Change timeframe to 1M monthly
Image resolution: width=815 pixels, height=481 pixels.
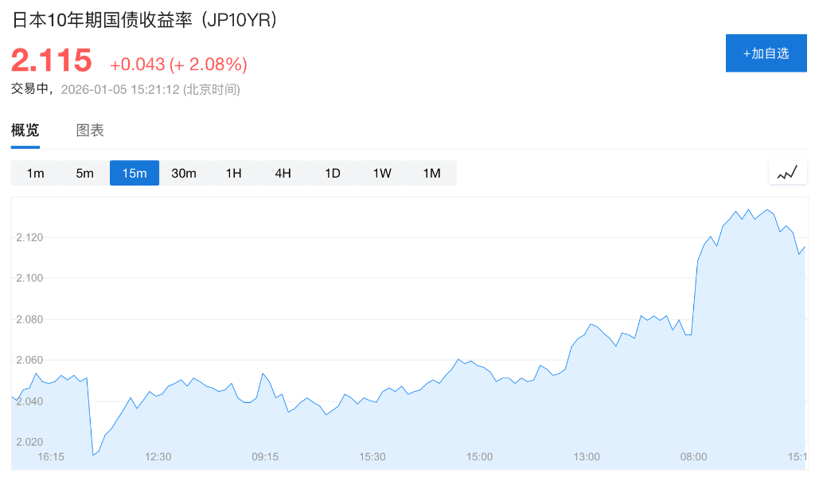click(431, 173)
